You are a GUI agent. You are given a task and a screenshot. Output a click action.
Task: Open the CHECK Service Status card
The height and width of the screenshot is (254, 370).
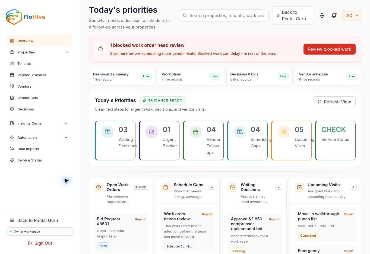pos(335,141)
